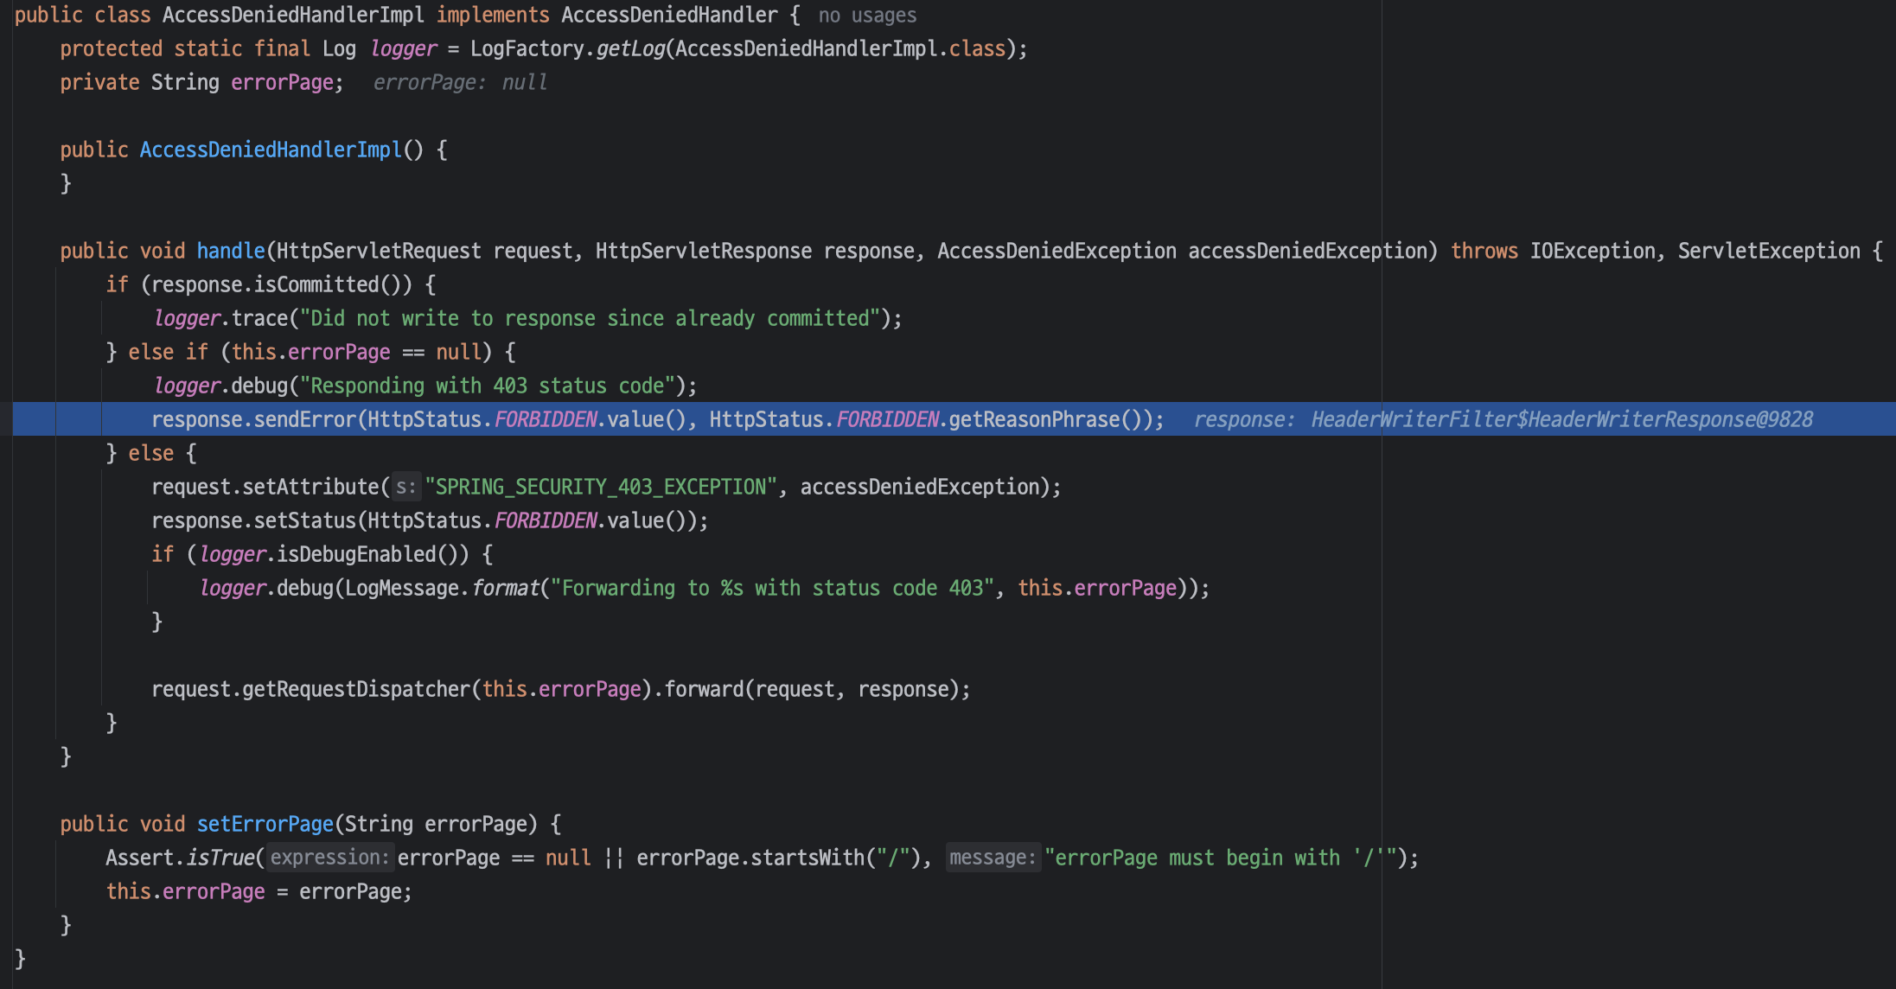Click the 'expression:' parameter hint in Assert.isTrue
The height and width of the screenshot is (989, 1896).
click(x=329, y=858)
